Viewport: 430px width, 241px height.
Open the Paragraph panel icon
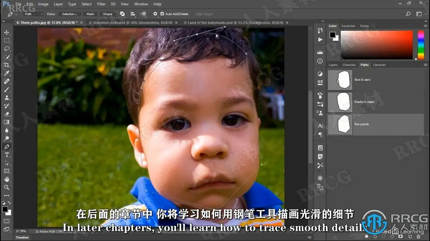coord(320,135)
